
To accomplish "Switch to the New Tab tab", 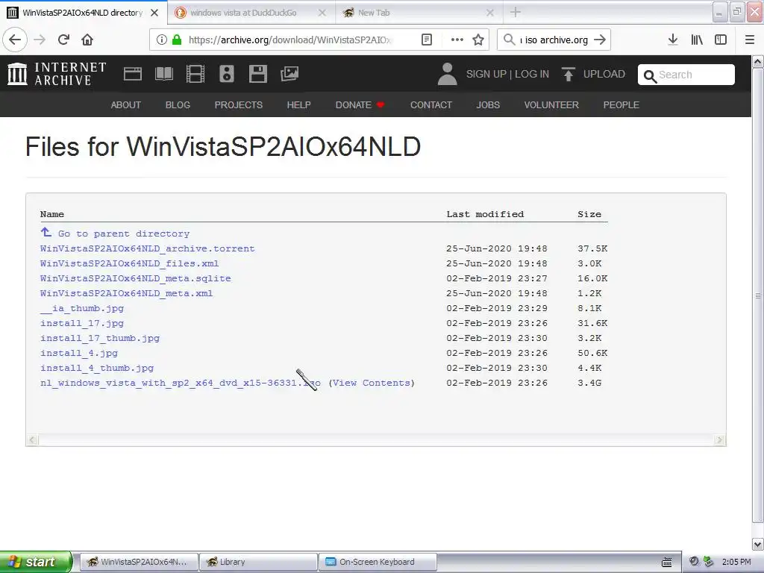I will [374, 13].
